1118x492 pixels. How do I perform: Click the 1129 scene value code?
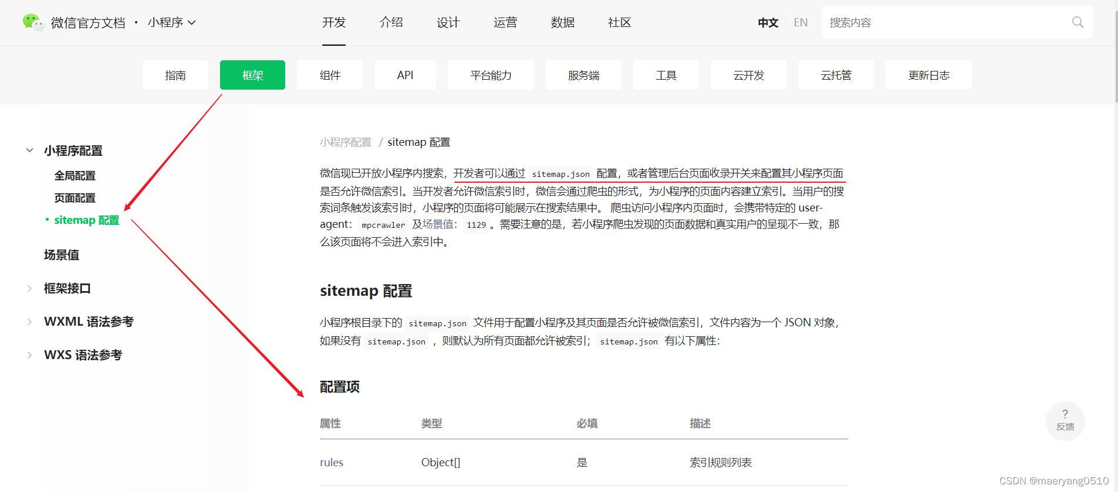[x=477, y=225]
